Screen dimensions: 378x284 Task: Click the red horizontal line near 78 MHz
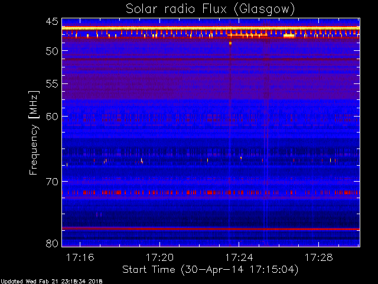[x=211, y=229]
